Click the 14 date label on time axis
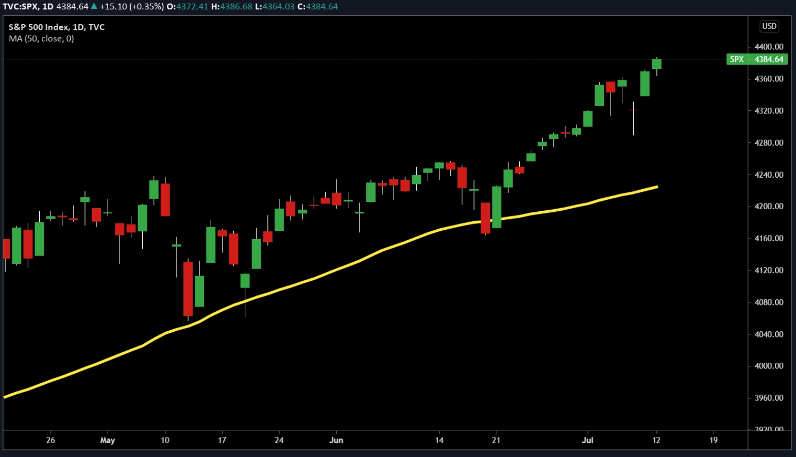 (x=439, y=440)
